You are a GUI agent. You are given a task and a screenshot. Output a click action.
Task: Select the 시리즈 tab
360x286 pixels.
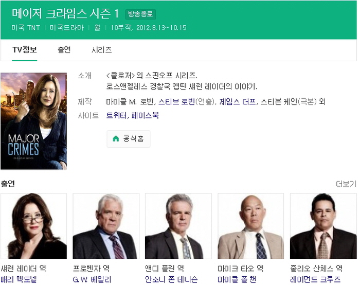click(x=102, y=50)
